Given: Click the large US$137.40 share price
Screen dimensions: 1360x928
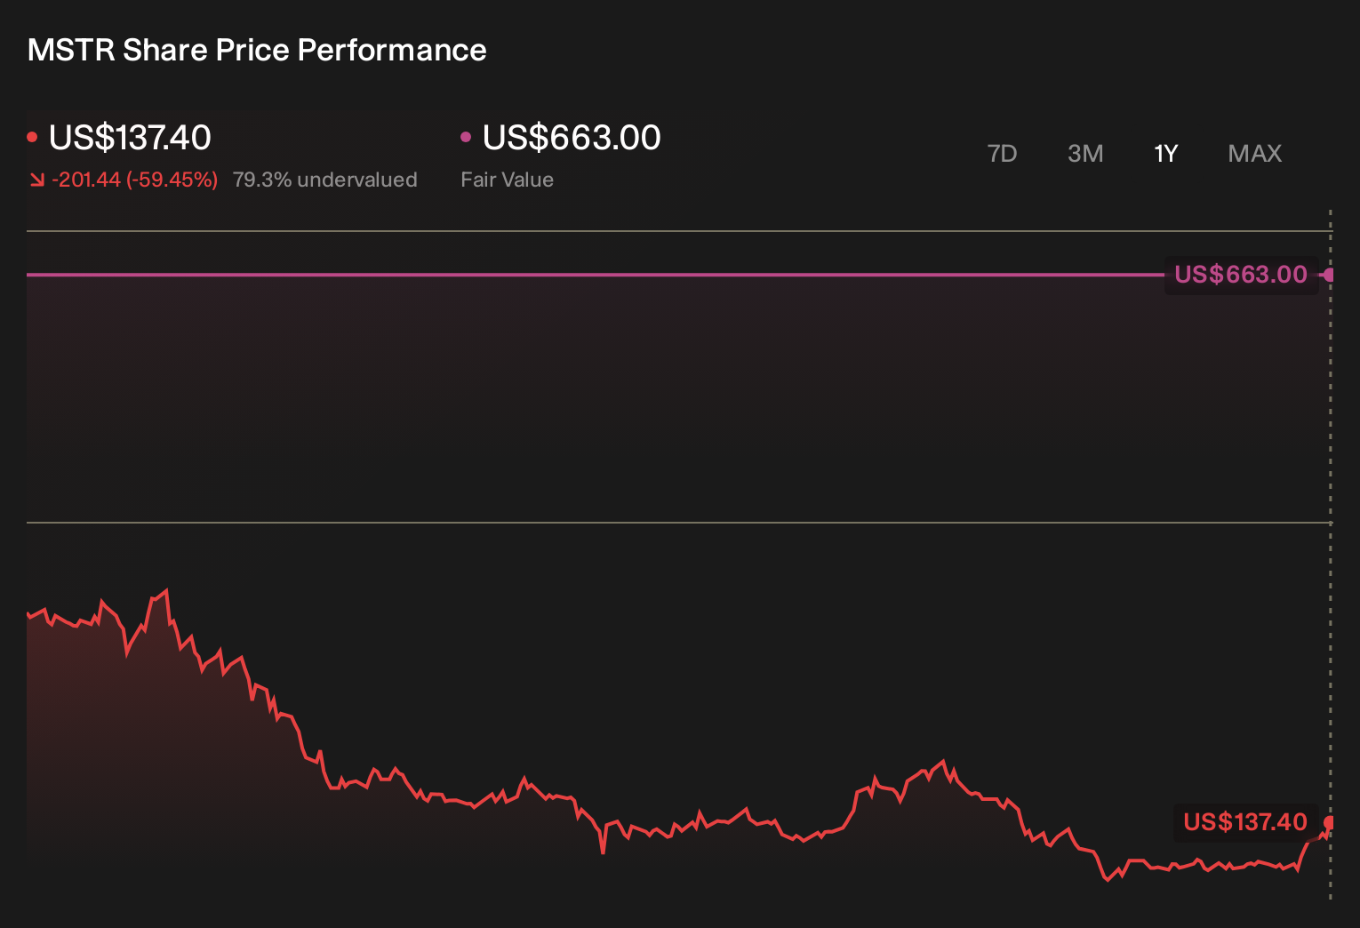Looking at the screenshot, I should pos(130,137).
